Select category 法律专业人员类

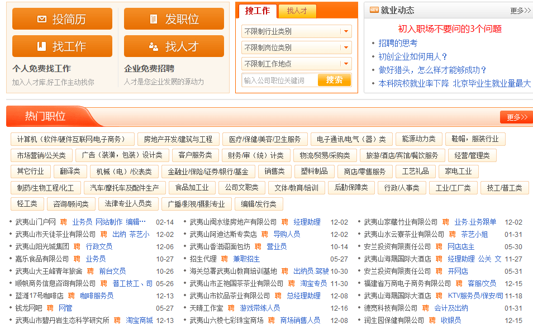pyautogui.click(x=128, y=204)
